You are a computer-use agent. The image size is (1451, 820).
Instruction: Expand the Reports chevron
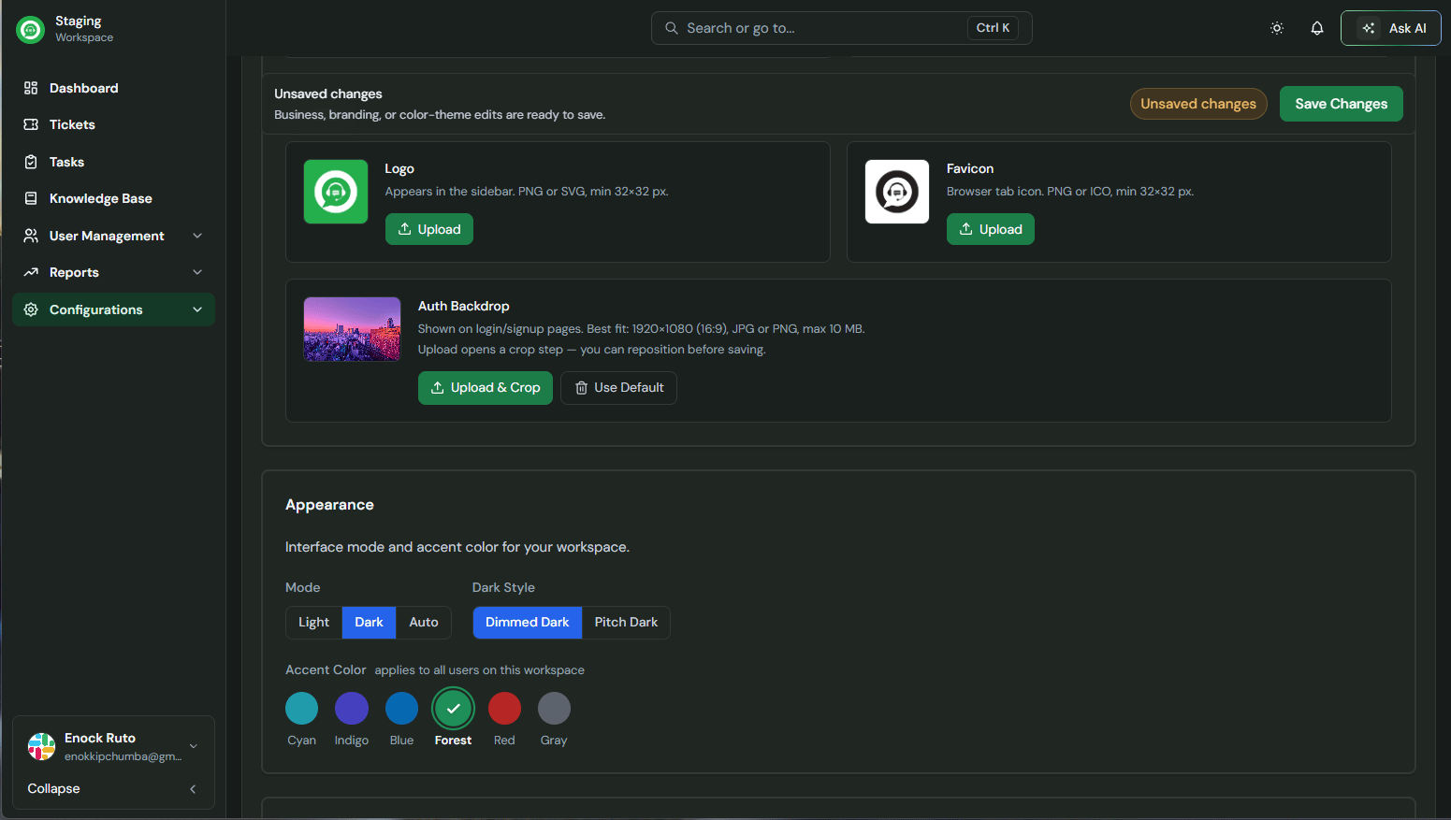[197, 272]
